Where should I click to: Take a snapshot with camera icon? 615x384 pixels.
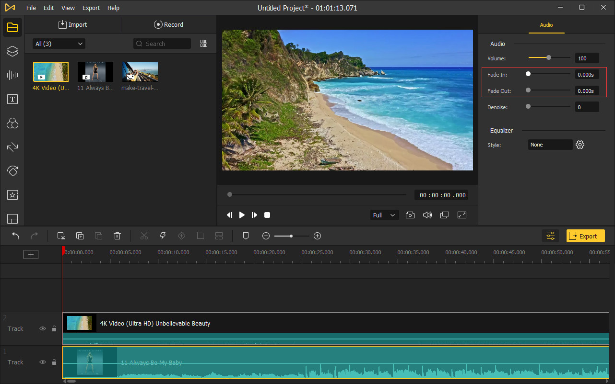410,215
